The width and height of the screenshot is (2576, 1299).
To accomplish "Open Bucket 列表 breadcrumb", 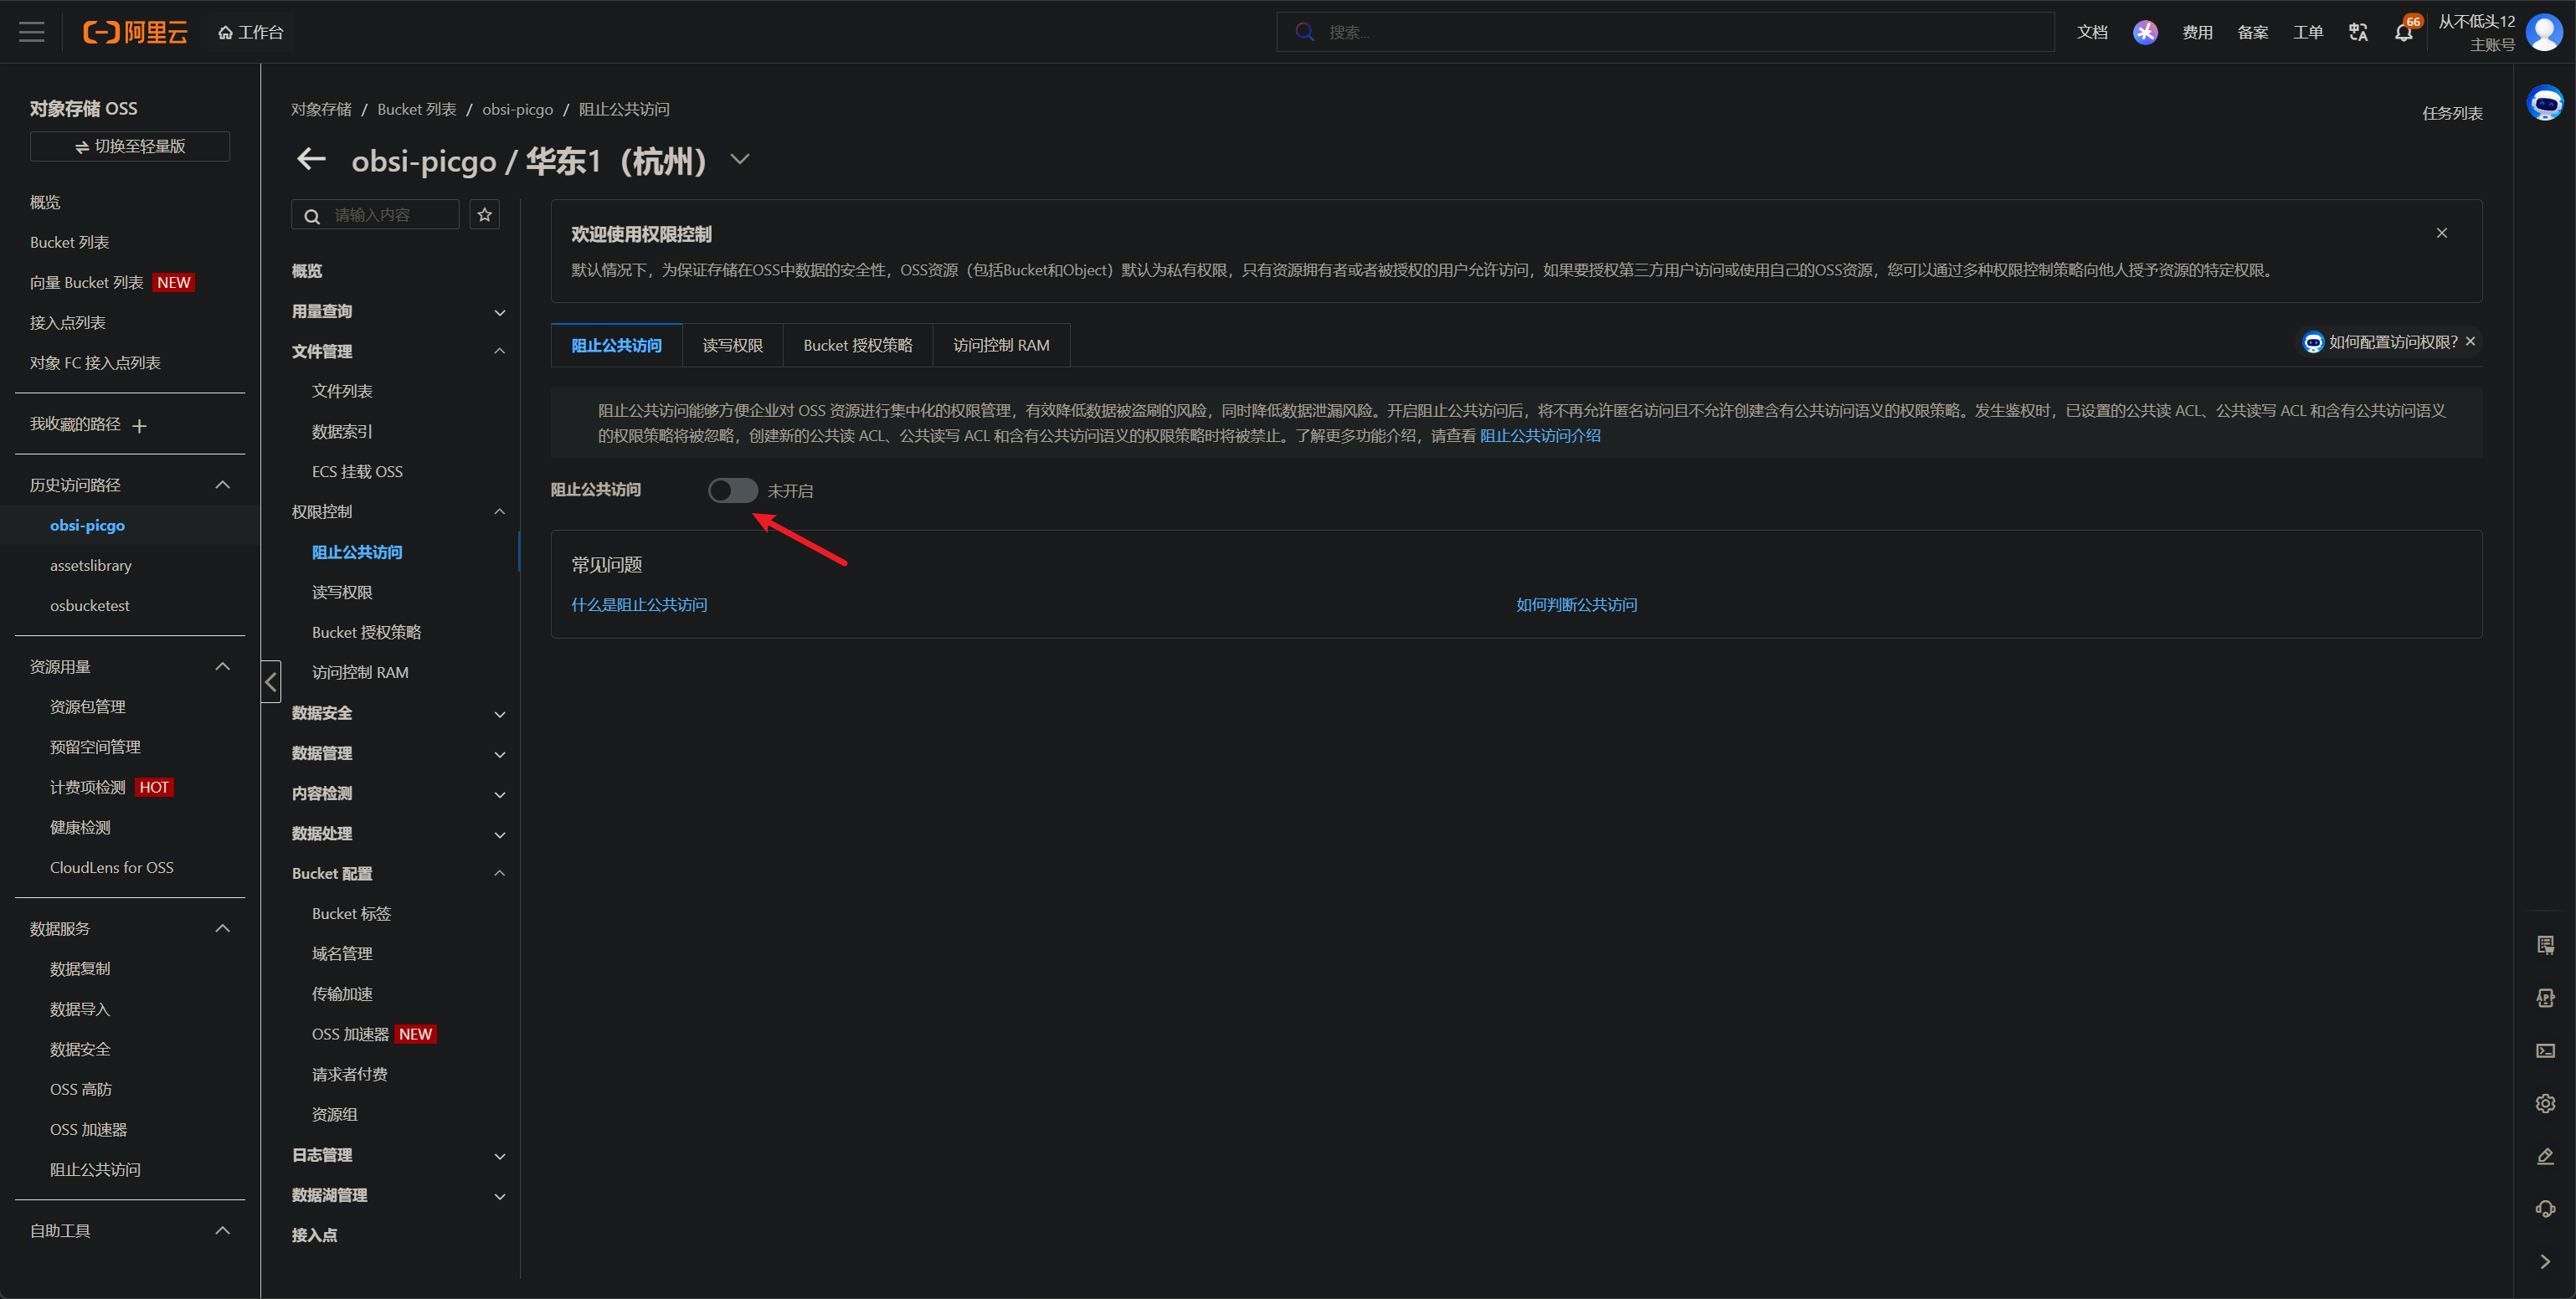I will [x=417, y=109].
